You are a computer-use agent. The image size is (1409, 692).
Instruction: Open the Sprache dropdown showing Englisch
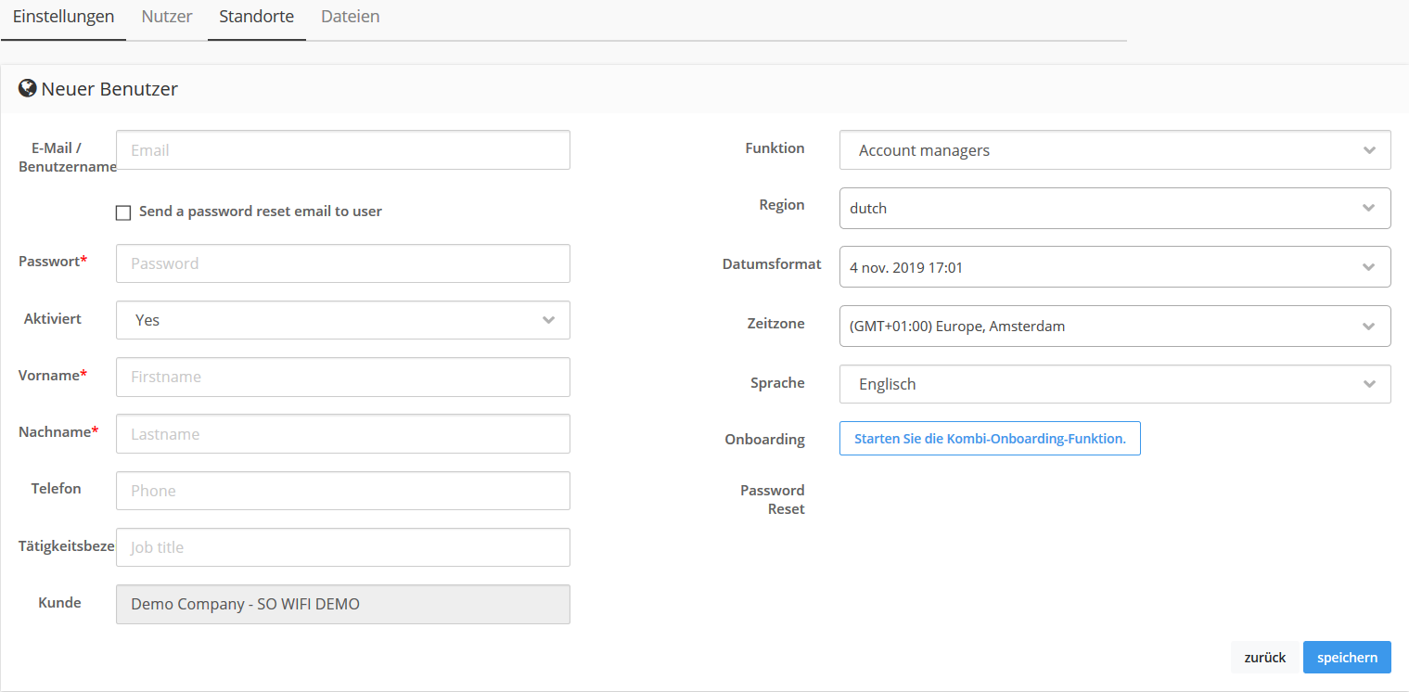coord(1115,384)
